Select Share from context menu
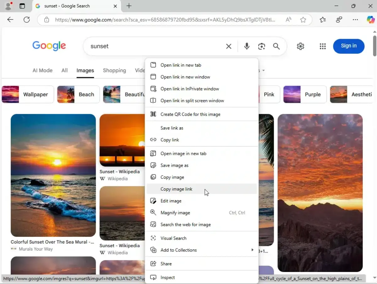 202,264
